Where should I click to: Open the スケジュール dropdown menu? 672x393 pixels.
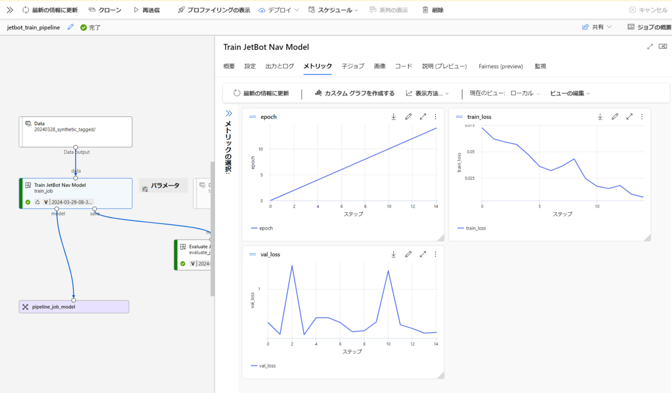click(x=333, y=10)
